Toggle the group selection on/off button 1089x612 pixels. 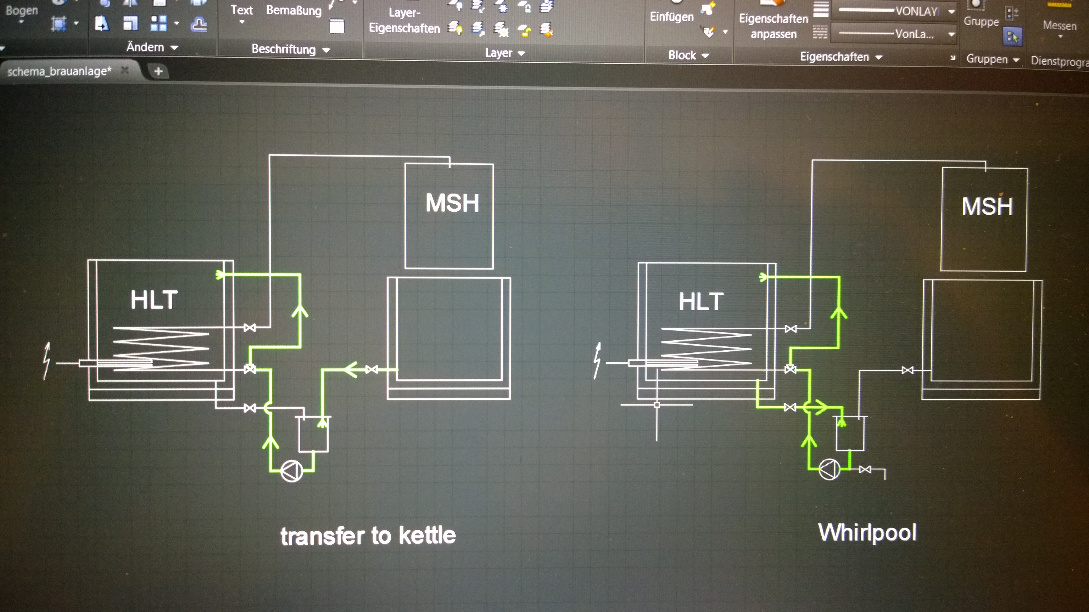click(x=1012, y=37)
